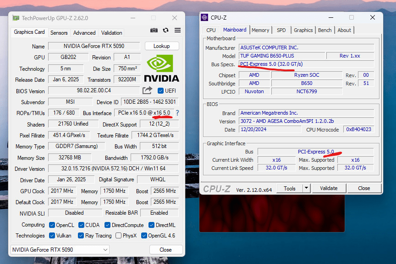The image size is (396, 264).
Task: Click the Validate button in CPU-Z
Action: [329, 188]
